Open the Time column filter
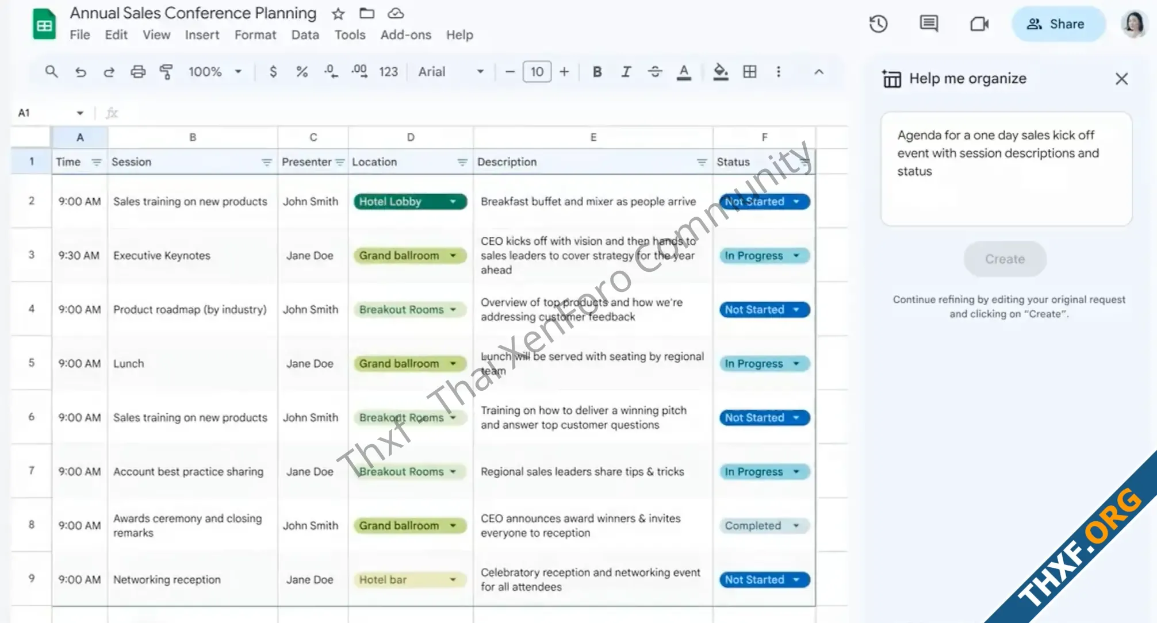The height and width of the screenshot is (623, 1157). pos(97,162)
